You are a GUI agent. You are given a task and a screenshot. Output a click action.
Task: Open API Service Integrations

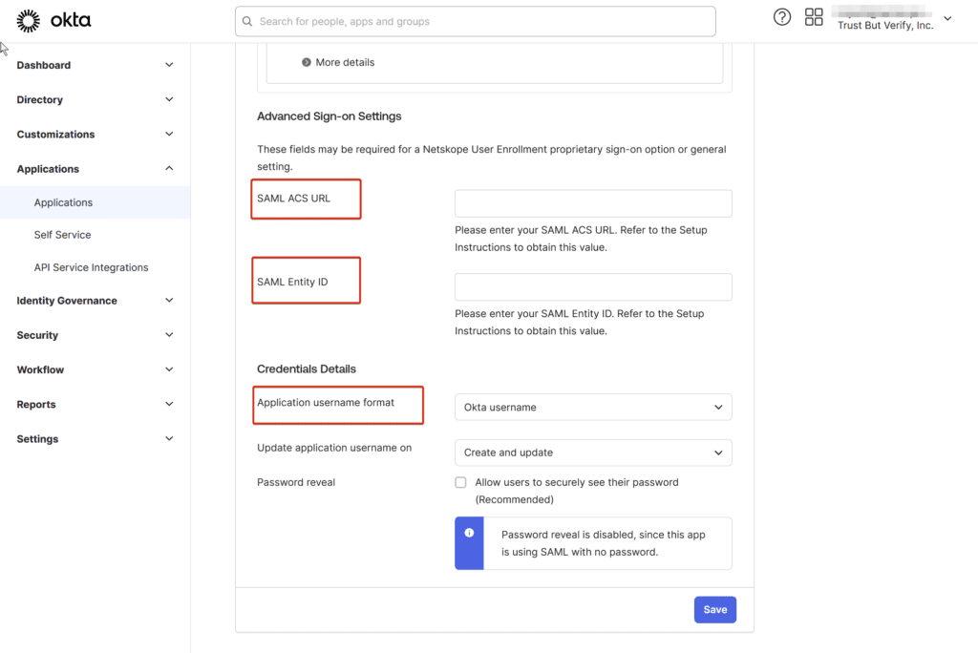tap(92, 266)
